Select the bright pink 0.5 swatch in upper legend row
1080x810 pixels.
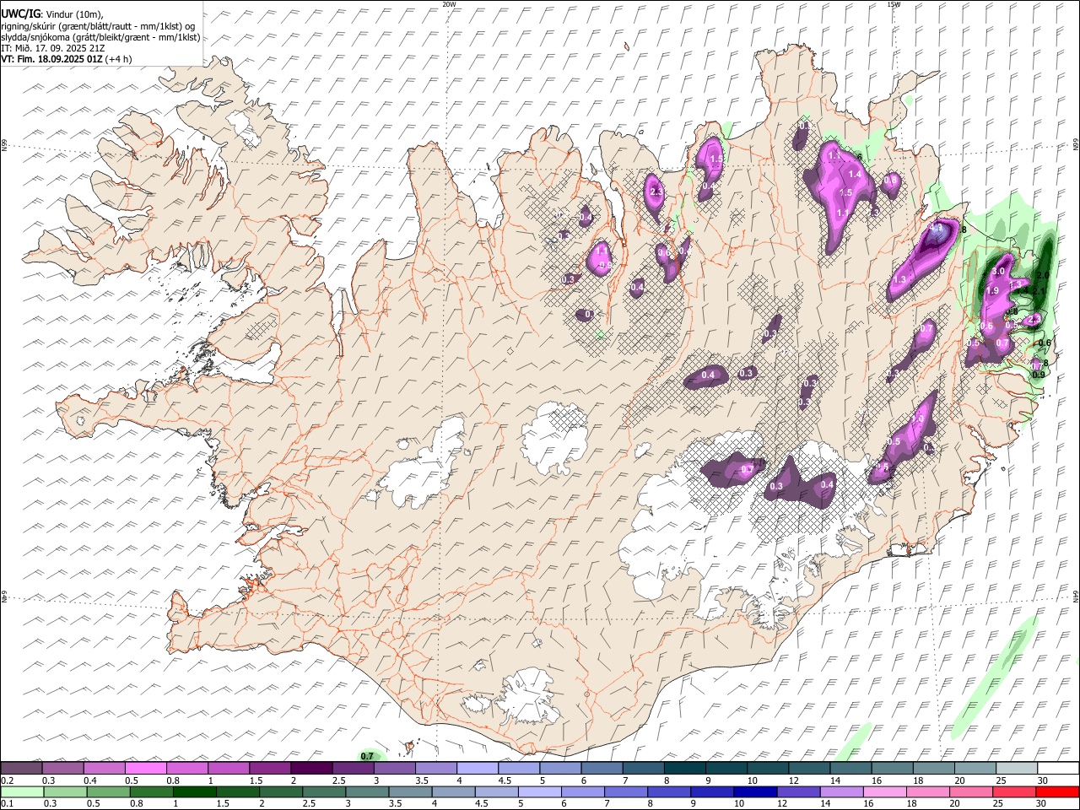[146, 769]
